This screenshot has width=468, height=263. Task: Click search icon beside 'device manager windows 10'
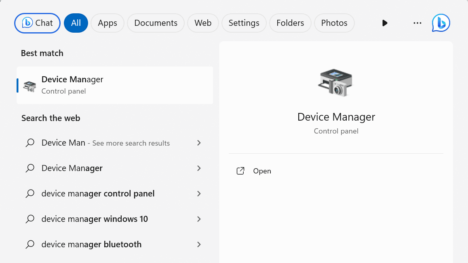pos(30,219)
